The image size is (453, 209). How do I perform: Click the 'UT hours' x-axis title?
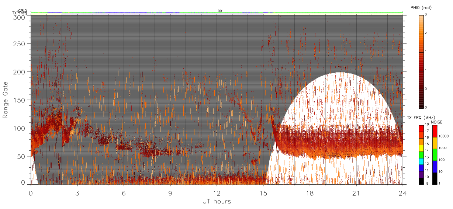pyautogui.click(x=217, y=201)
